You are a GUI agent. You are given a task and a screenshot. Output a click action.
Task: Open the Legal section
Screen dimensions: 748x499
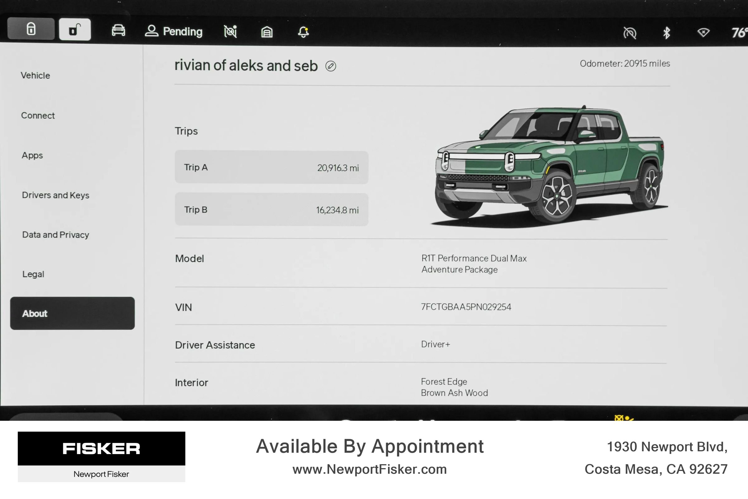point(33,274)
